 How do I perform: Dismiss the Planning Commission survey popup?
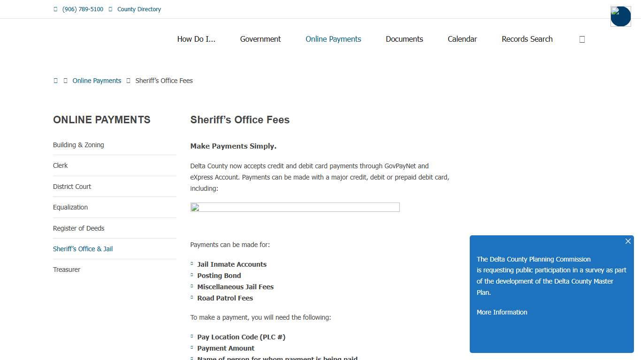[628, 241]
